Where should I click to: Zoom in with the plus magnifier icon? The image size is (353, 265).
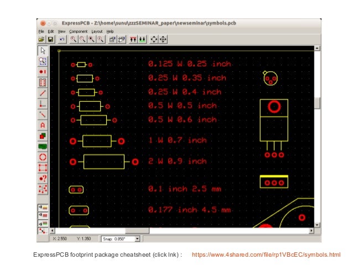(74, 39)
